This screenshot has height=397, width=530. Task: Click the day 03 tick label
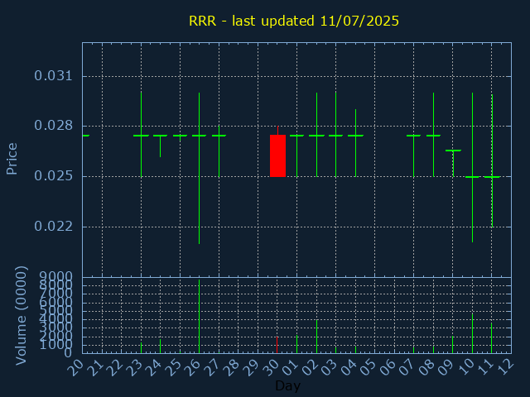pyautogui.click(x=329, y=367)
